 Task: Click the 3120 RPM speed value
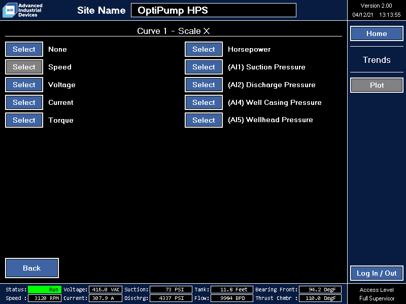coord(45,298)
